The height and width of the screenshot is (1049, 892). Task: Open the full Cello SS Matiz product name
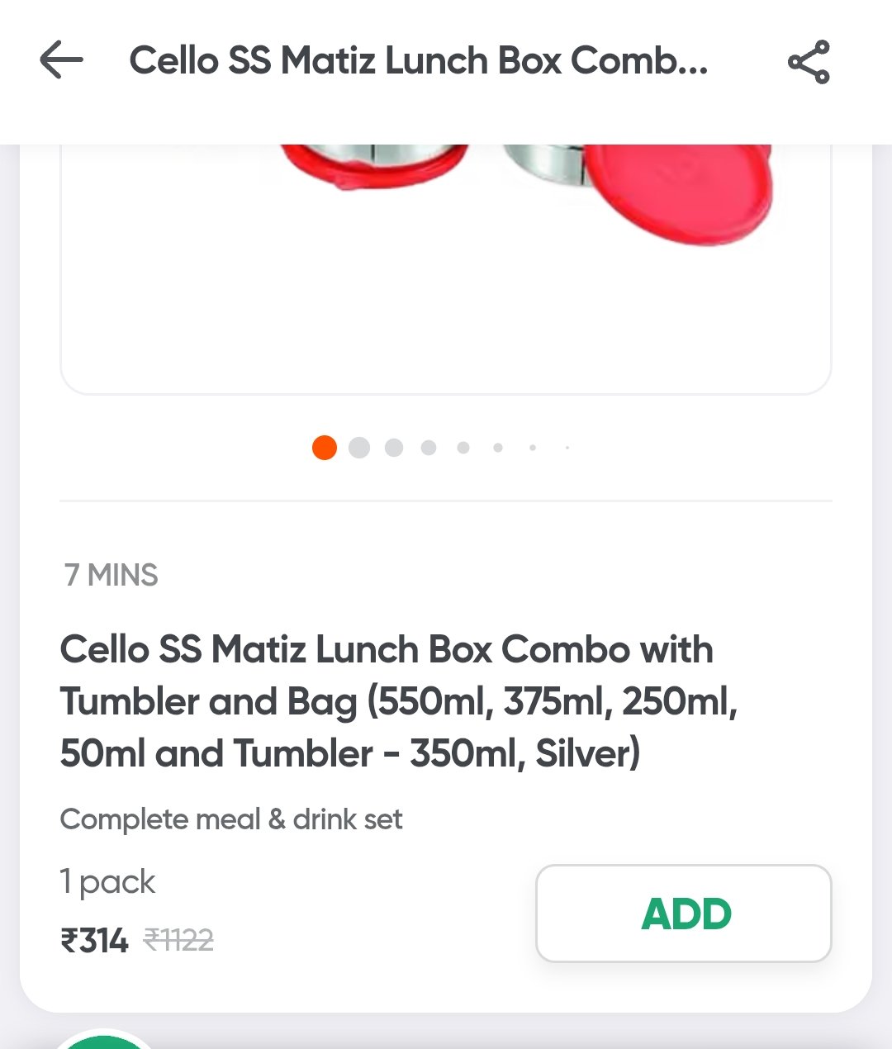pos(399,701)
